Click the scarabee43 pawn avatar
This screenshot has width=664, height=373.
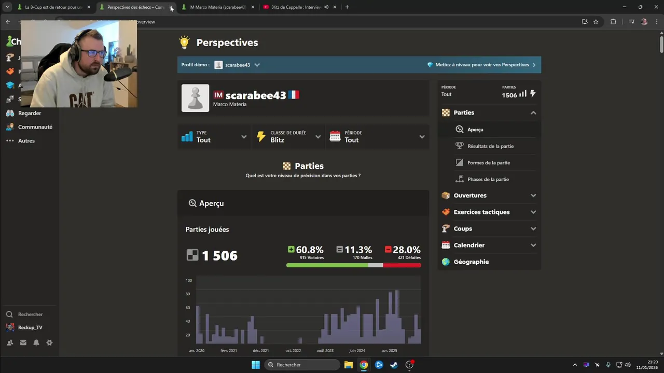195,98
